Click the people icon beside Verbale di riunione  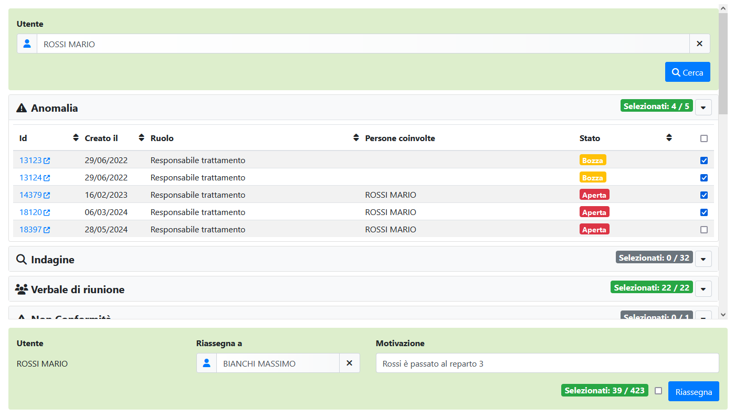pyautogui.click(x=21, y=288)
